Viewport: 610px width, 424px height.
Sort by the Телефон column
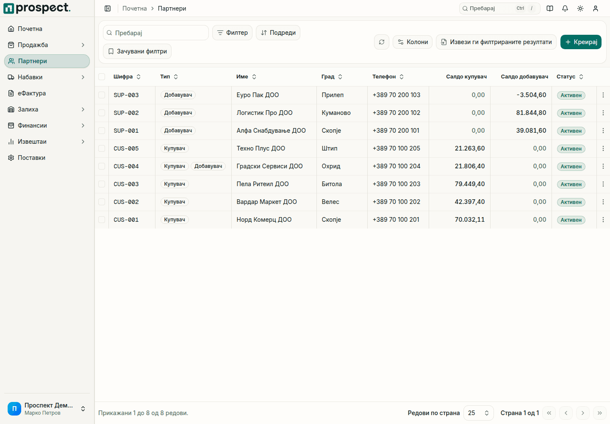point(388,77)
